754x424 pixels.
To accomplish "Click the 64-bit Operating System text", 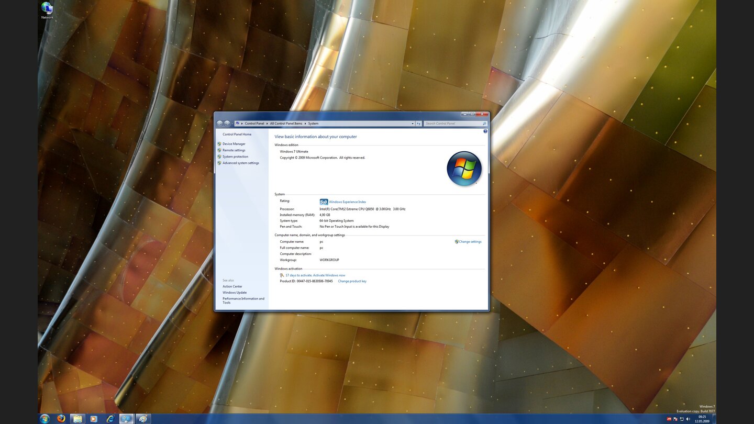I will click(x=336, y=221).
